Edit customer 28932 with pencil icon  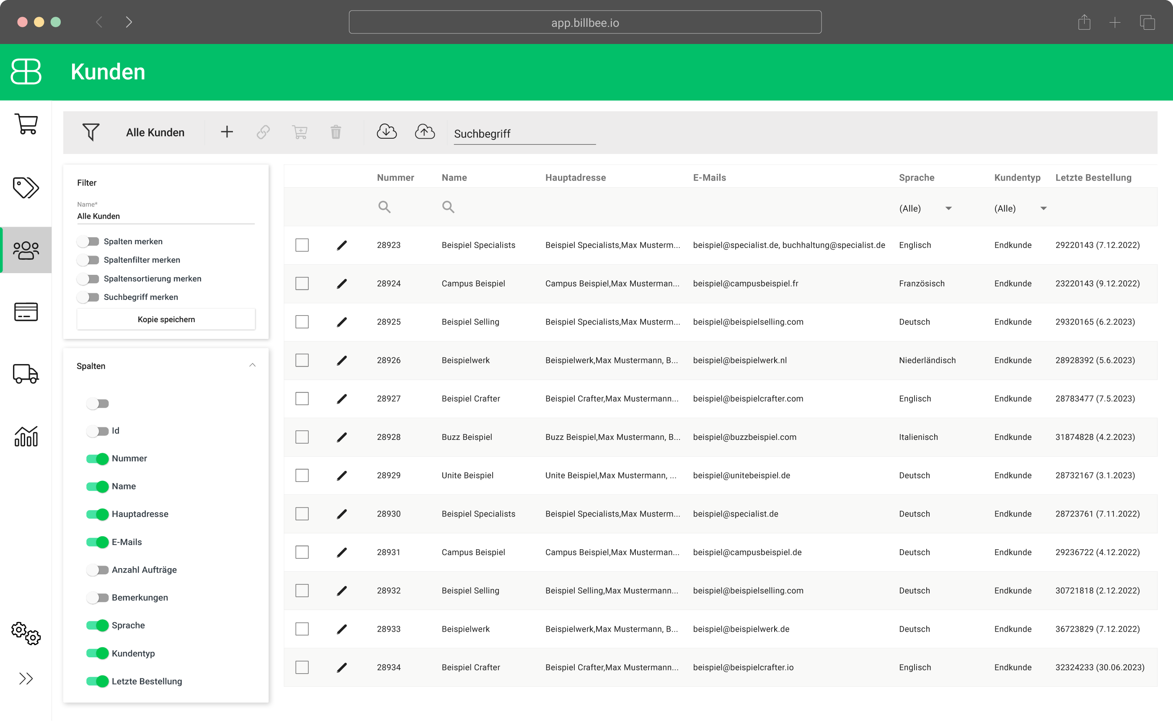pos(342,591)
